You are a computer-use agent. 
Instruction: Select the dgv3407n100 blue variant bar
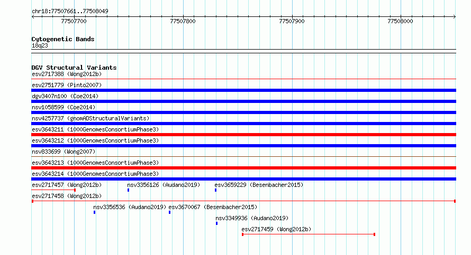243,101
